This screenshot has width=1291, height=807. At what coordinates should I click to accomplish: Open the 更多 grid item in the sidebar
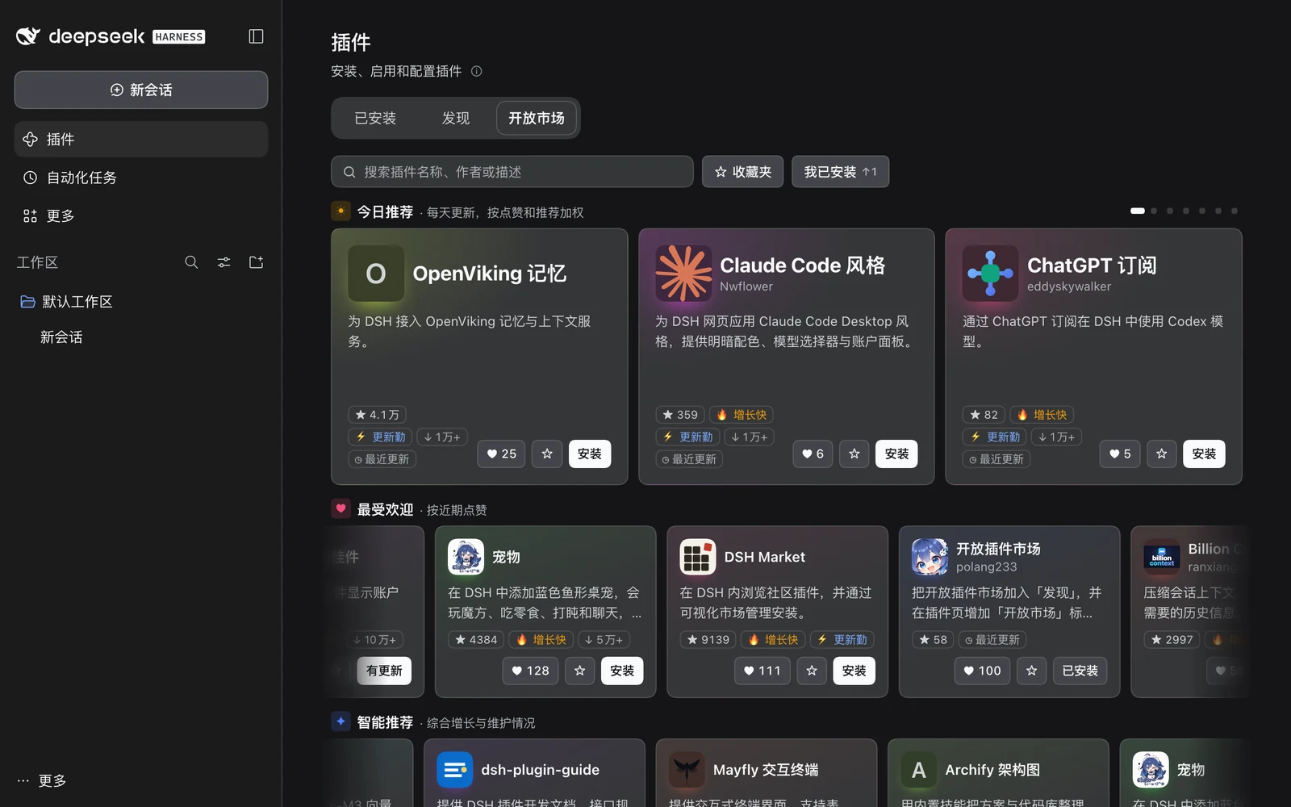(x=141, y=215)
